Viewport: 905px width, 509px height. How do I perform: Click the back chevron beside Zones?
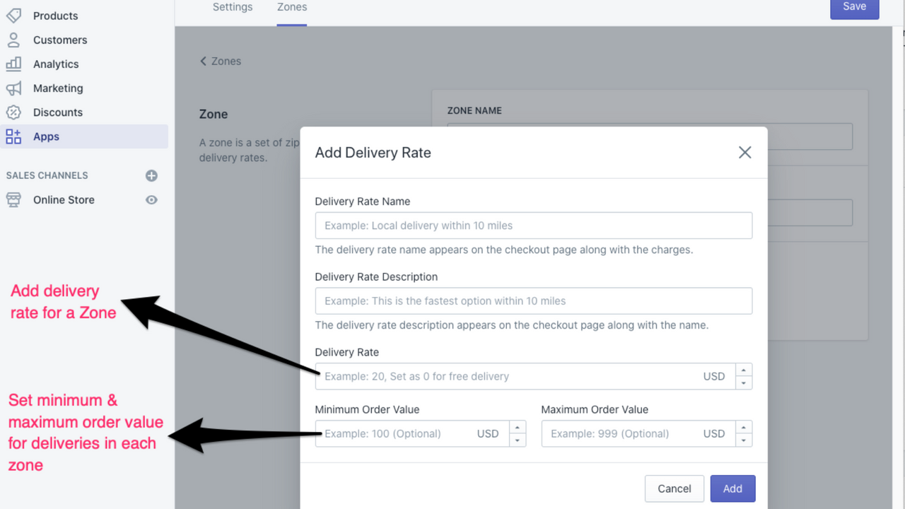tap(203, 61)
